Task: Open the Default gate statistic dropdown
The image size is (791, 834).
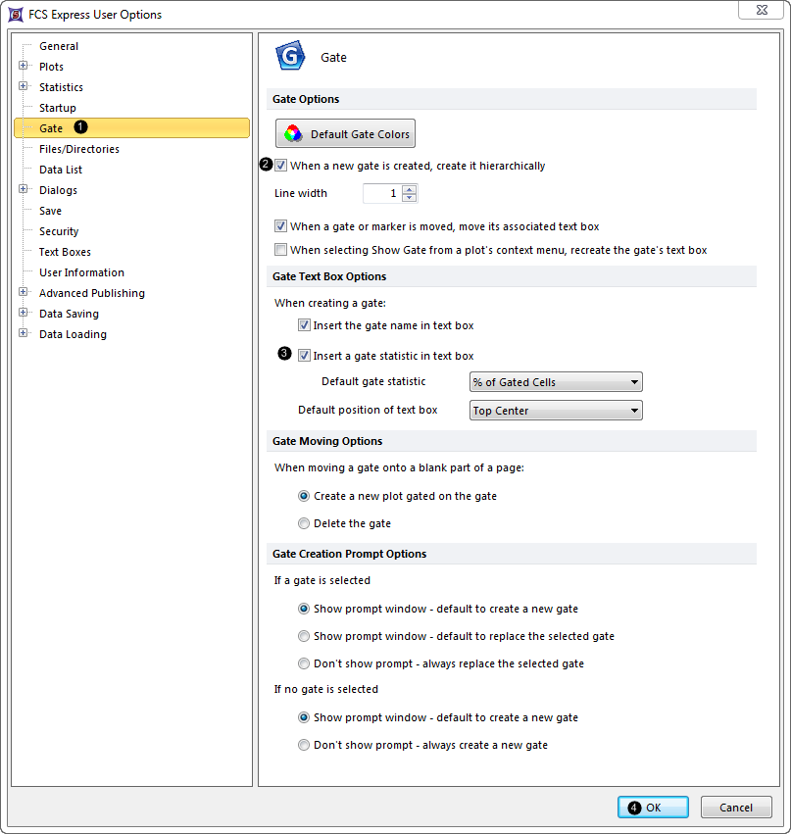Action: pyautogui.click(x=556, y=382)
